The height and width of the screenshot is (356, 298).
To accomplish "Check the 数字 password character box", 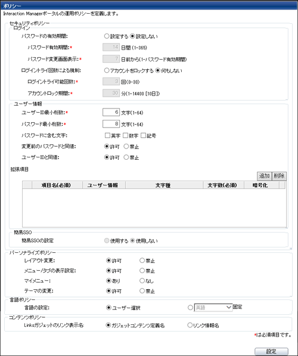I will pyautogui.click(x=125, y=135).
